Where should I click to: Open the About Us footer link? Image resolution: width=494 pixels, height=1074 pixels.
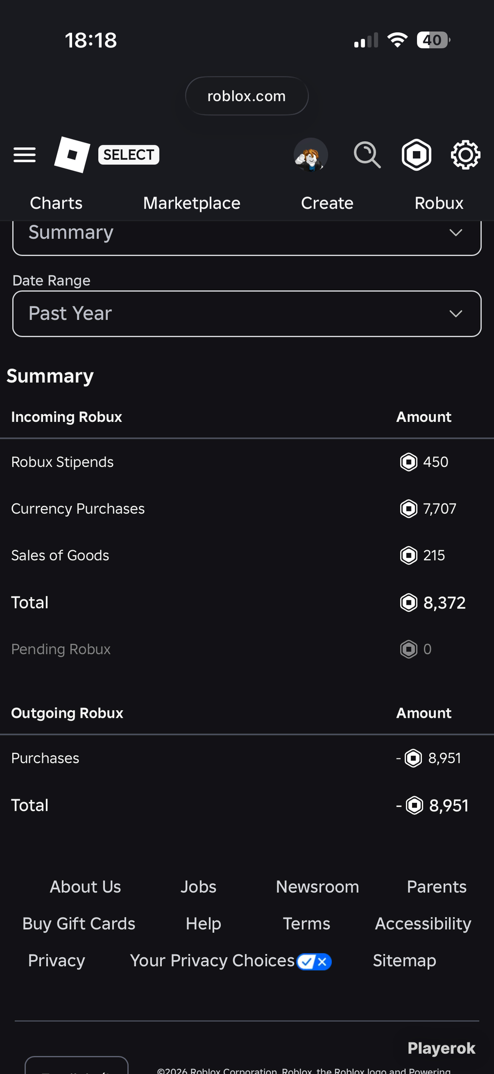(85, 887)
